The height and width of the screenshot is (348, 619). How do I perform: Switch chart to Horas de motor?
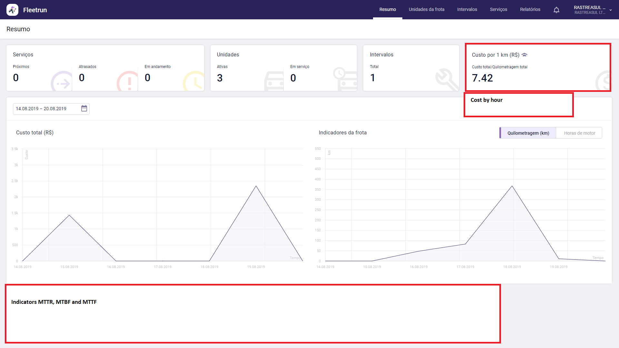pos(579,133)
